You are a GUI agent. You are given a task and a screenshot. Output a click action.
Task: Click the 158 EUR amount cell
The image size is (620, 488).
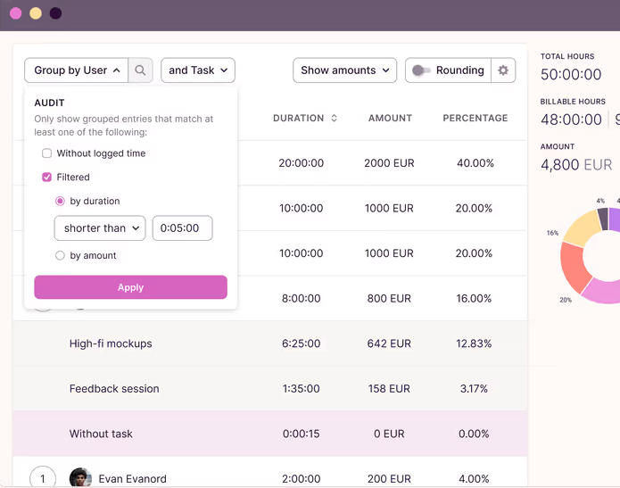pyautogui.click(x=389, y=388)
